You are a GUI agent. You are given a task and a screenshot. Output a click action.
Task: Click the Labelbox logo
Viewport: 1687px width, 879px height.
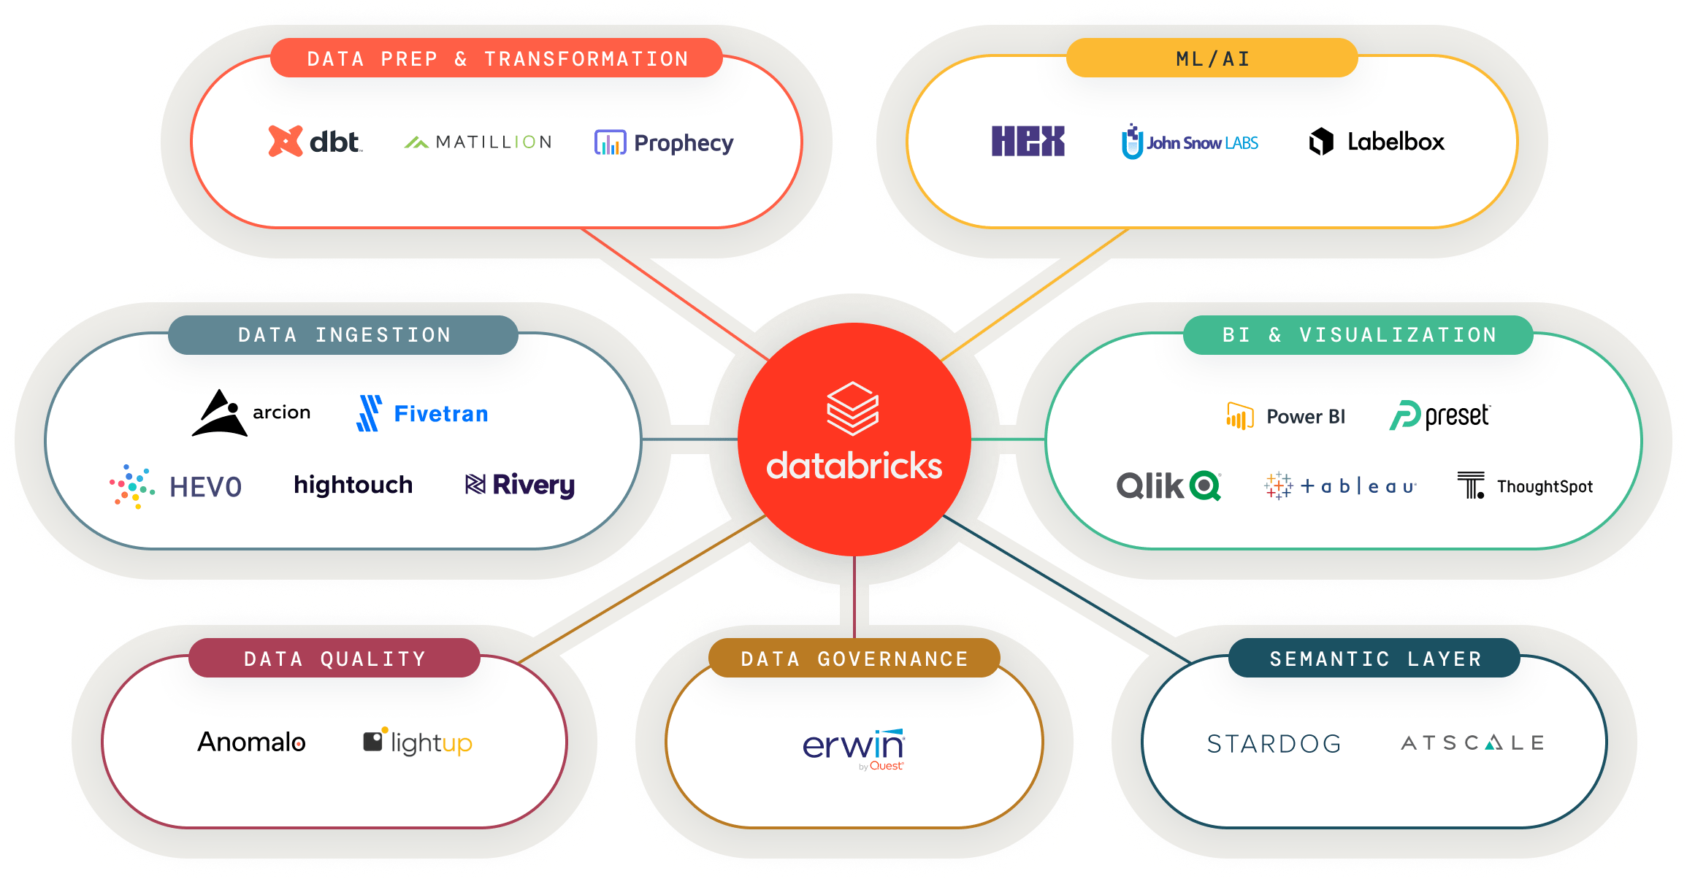click(x=1377, y=142)
